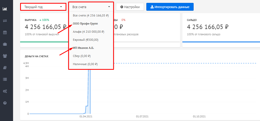
Task: Click the red 0% expenses indicator
Action: (x=123, y=20)
